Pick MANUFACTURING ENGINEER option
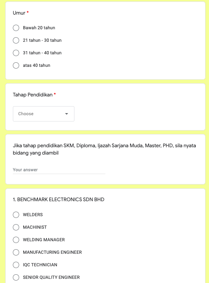Screen dimensions: 209x283 point(16,252)
